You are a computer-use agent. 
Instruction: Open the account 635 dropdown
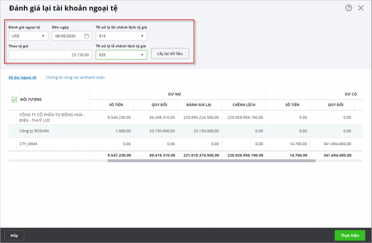142,54
